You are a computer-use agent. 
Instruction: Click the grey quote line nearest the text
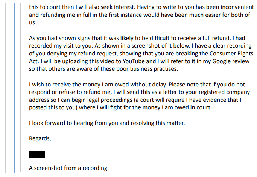[26, 88]
